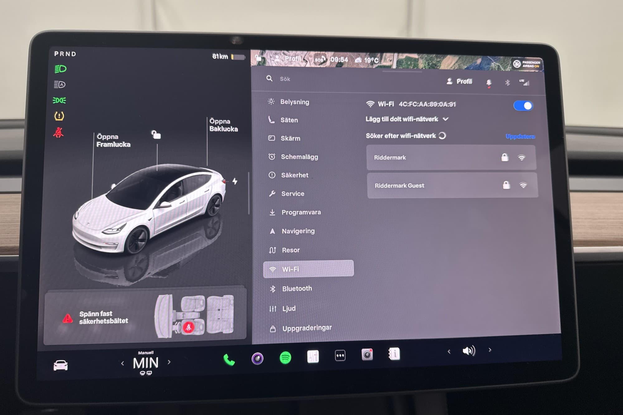Tap the seat occupancy diagram
The height and width of the screenshot is (415, 623).
click(x=194, y=316)
